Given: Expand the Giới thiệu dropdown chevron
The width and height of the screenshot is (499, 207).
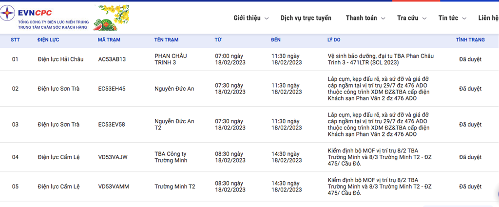Looking at the screenshot, I should [x=267, y=19].
